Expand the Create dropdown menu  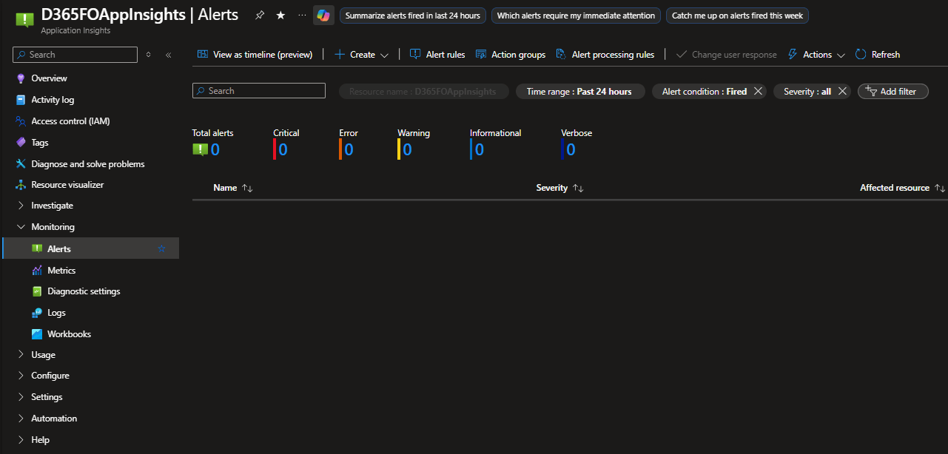361,55
